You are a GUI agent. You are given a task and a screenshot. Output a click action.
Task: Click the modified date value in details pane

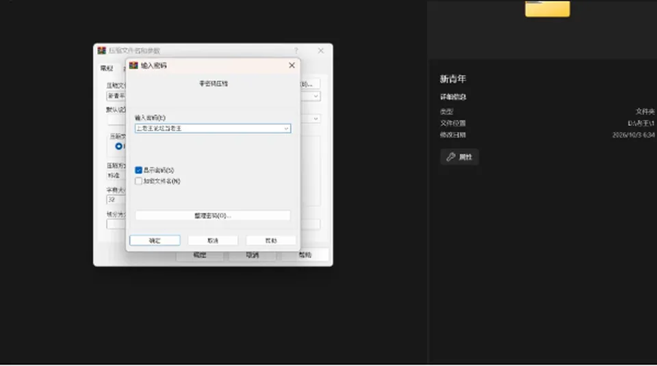[634, 135]
